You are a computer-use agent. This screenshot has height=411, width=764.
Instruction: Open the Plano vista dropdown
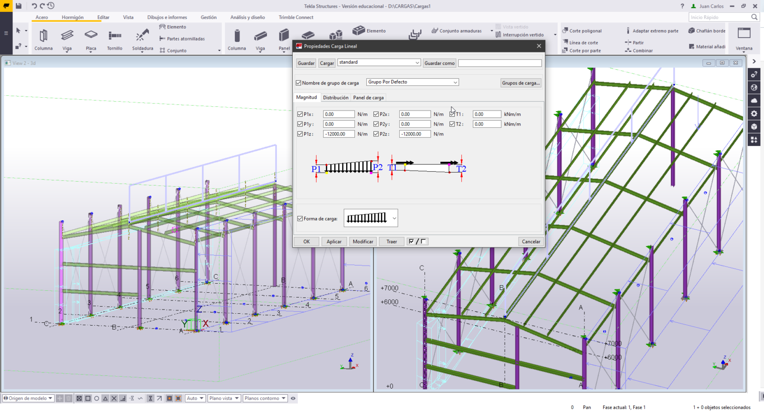(x=224, y=399)
